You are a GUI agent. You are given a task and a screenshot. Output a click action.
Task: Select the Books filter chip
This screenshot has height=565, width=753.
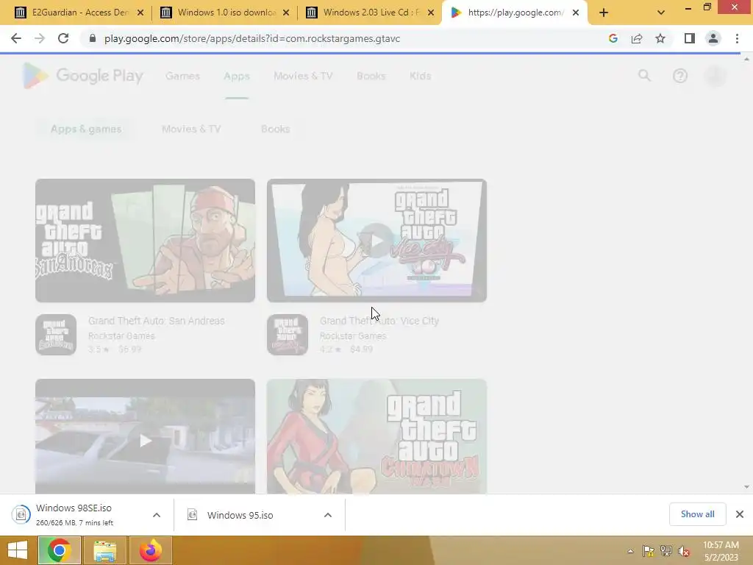(x=275, y=129)
